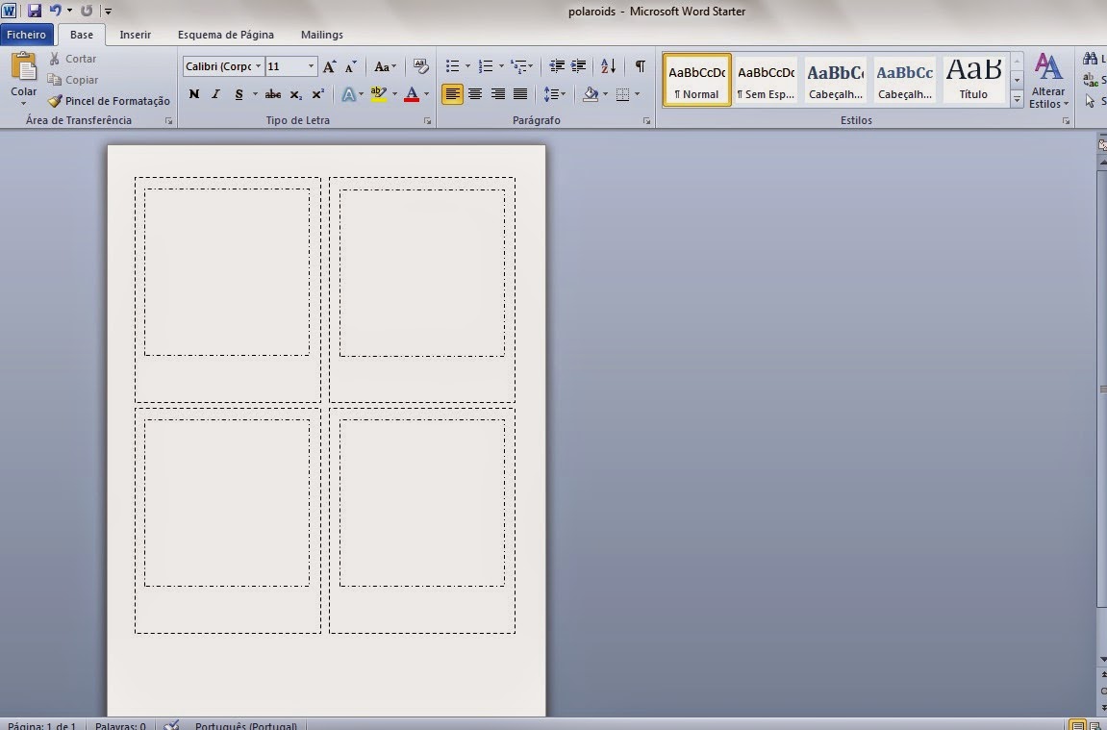Viewport: 1107px width, 730px height.
Task: Switch to the Inserir tab
Action: 136,35
